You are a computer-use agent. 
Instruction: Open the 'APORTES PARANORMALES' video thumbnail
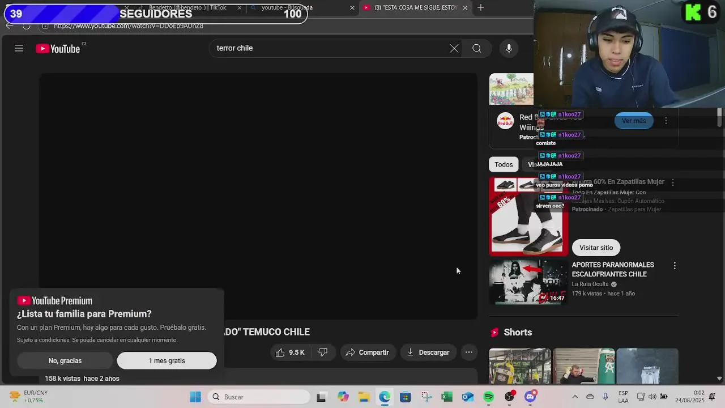point(528,282)
